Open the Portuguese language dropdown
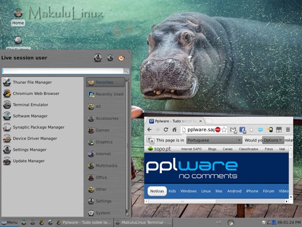Viewport: 302px width, 227px height. tap(214, 140)
